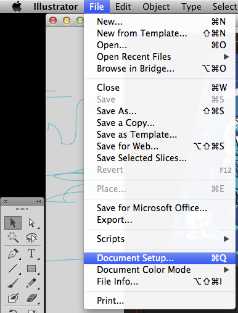The height and width of the screenshot is (313, 238).
Task: Choose Export... menu item
Action: 160,220
